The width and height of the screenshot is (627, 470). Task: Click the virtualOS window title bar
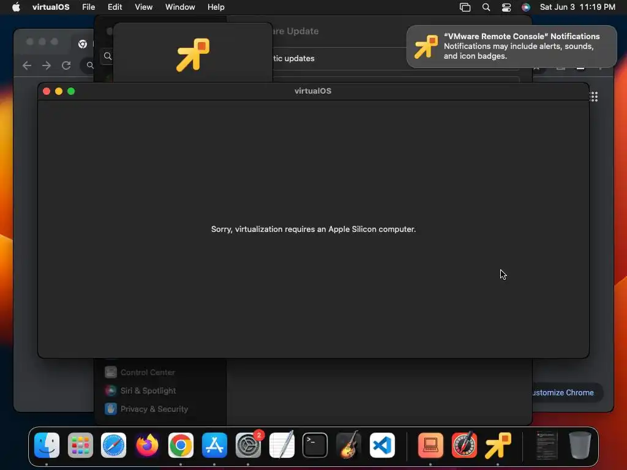coord(313,91)
